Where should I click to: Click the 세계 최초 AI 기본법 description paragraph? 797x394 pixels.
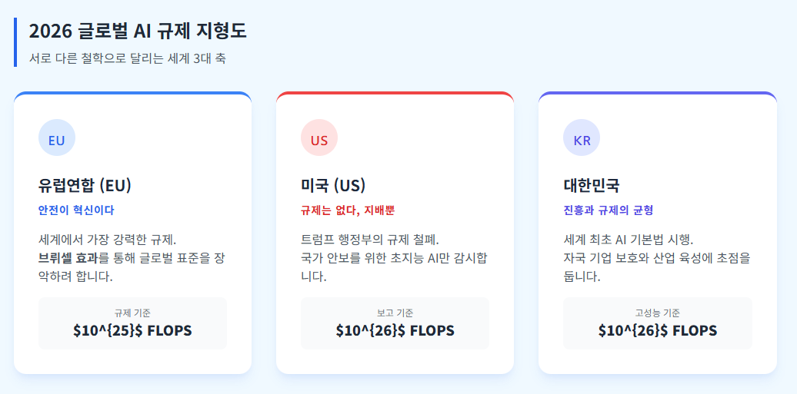click(x=657, y=258)
